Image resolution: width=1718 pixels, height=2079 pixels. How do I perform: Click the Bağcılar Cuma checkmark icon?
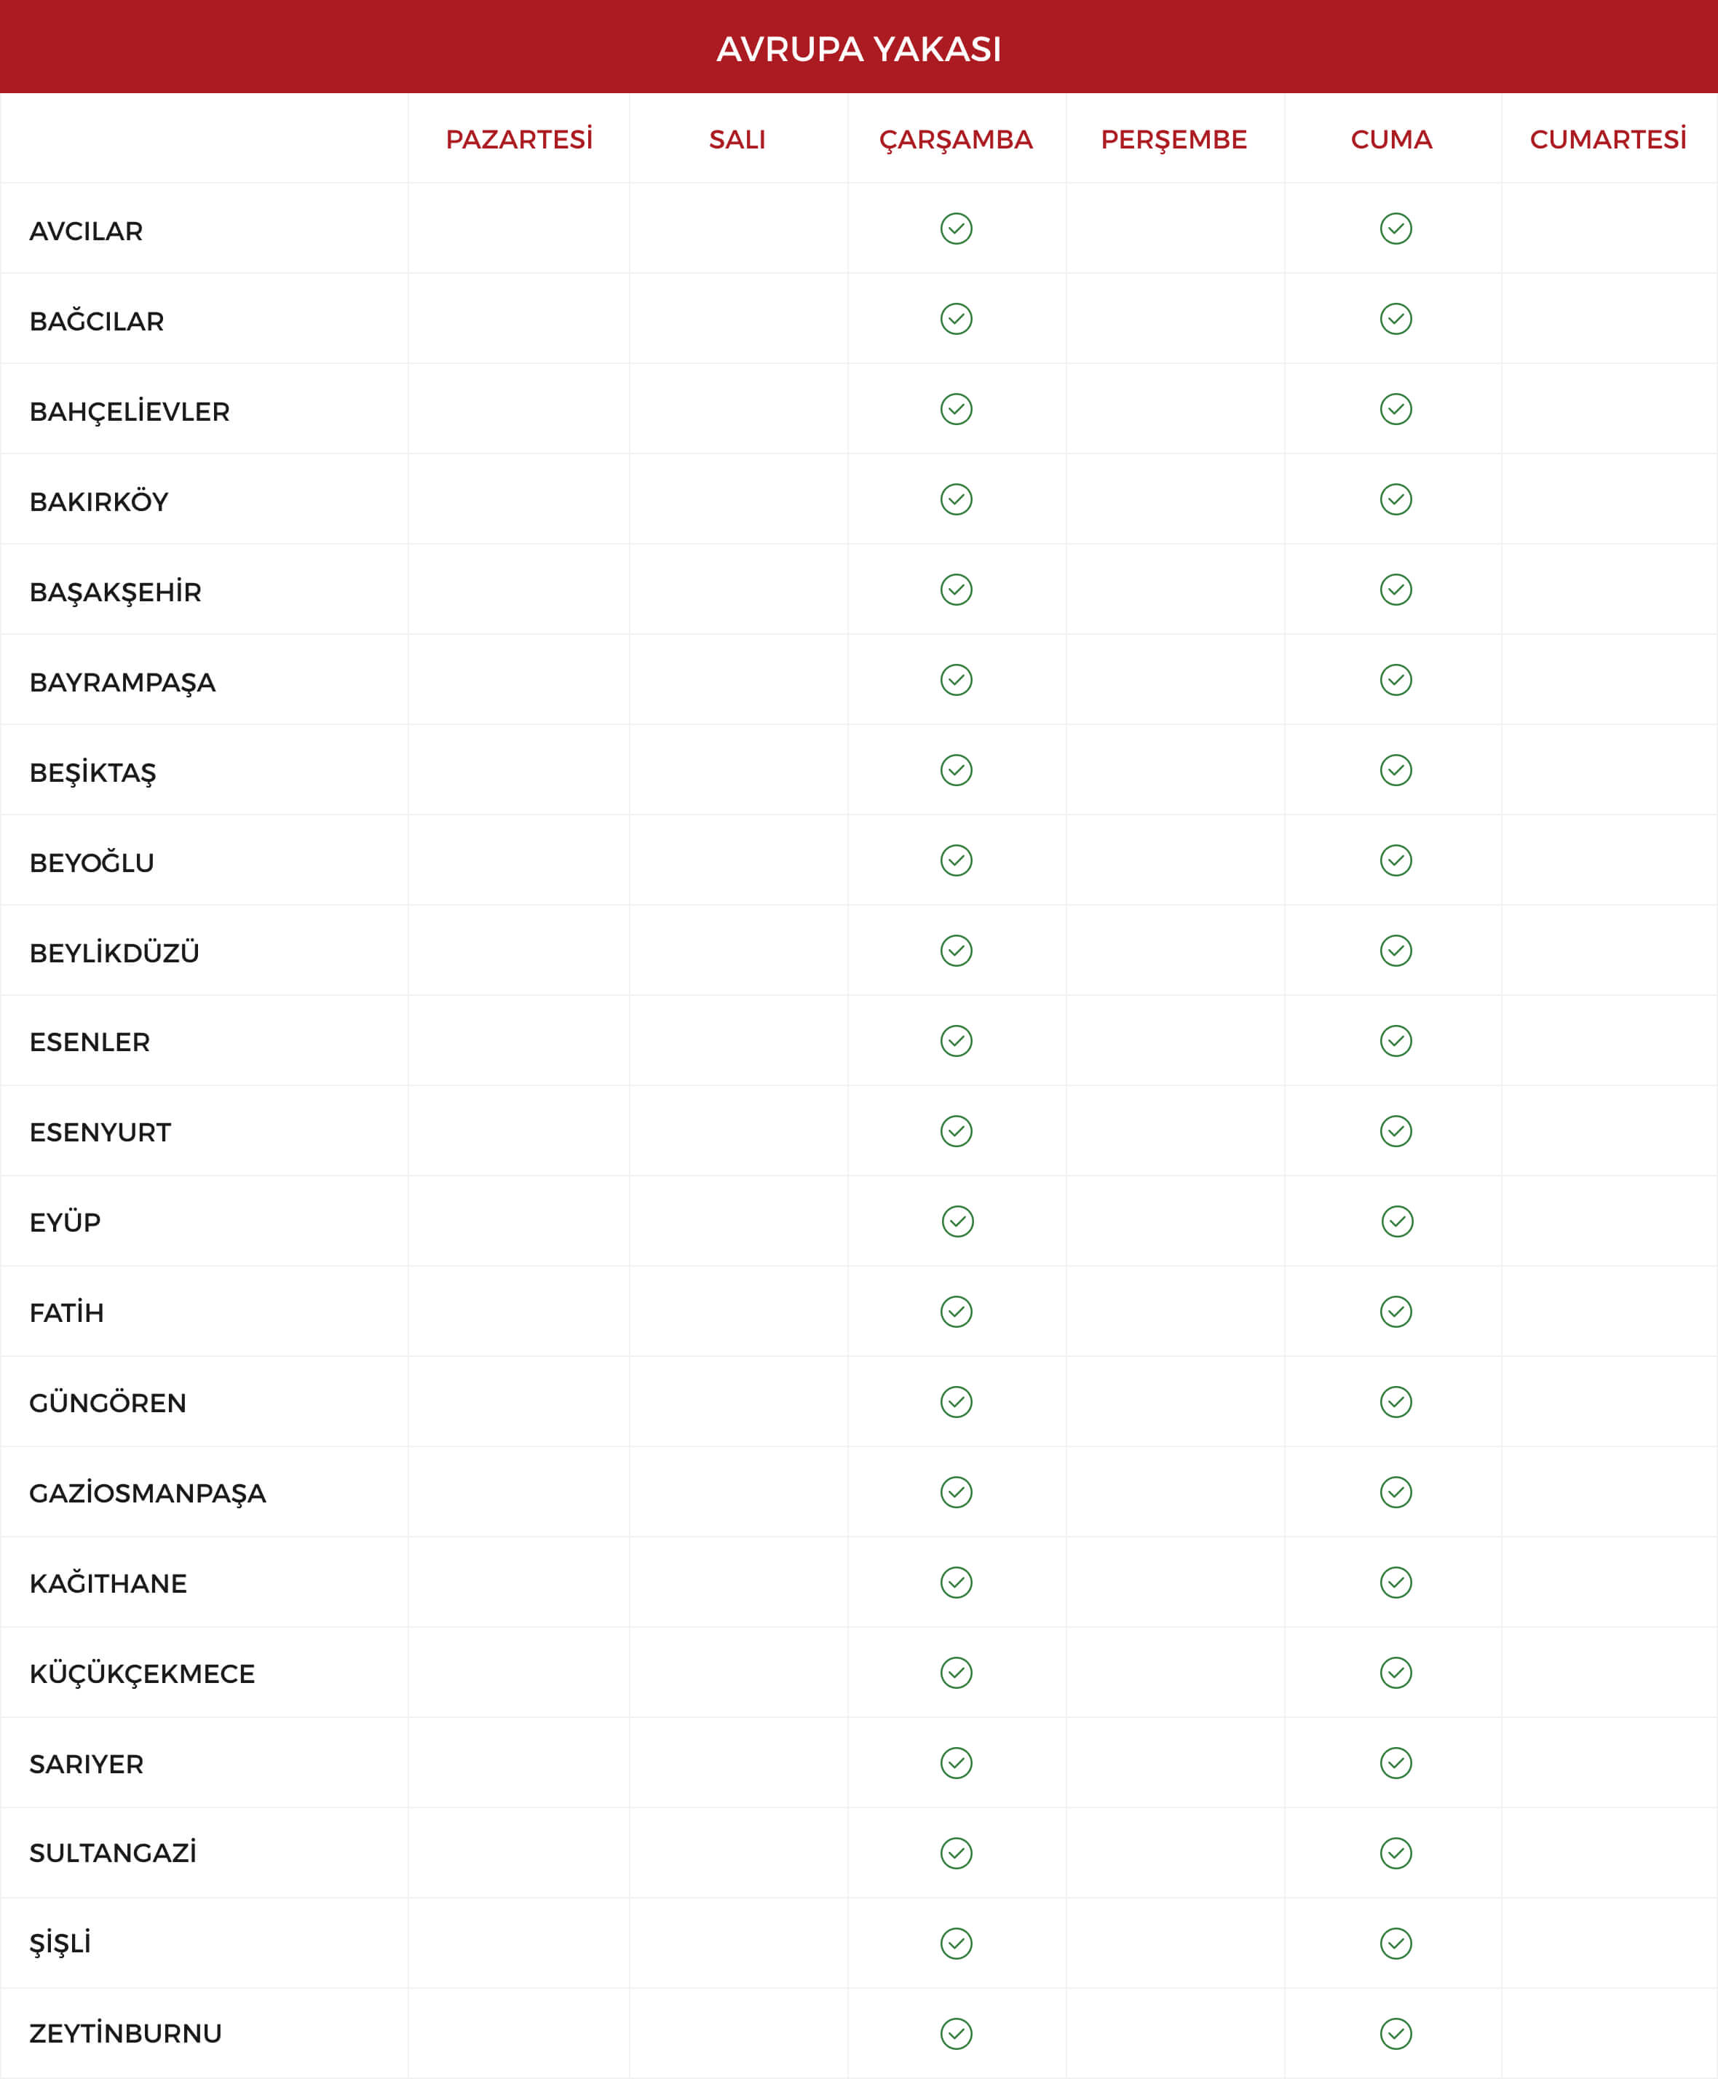[x=1396, y=319]
